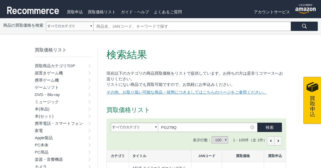Open 買取価格リスト in the top menu
This screenshot has height=168, width=321.
pos(102,12)
